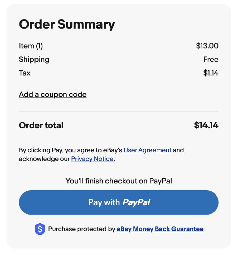Click the Tax label
This screenshot has width=238, height=257.
(x=25, y=73)
